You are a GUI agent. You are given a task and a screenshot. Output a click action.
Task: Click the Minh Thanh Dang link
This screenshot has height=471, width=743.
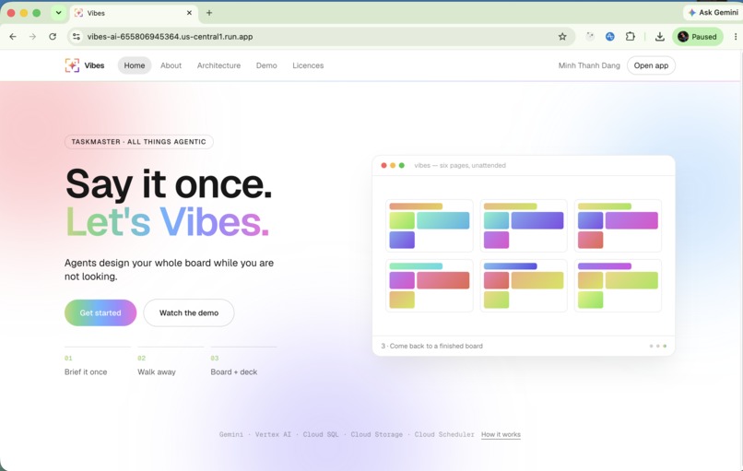589,65
